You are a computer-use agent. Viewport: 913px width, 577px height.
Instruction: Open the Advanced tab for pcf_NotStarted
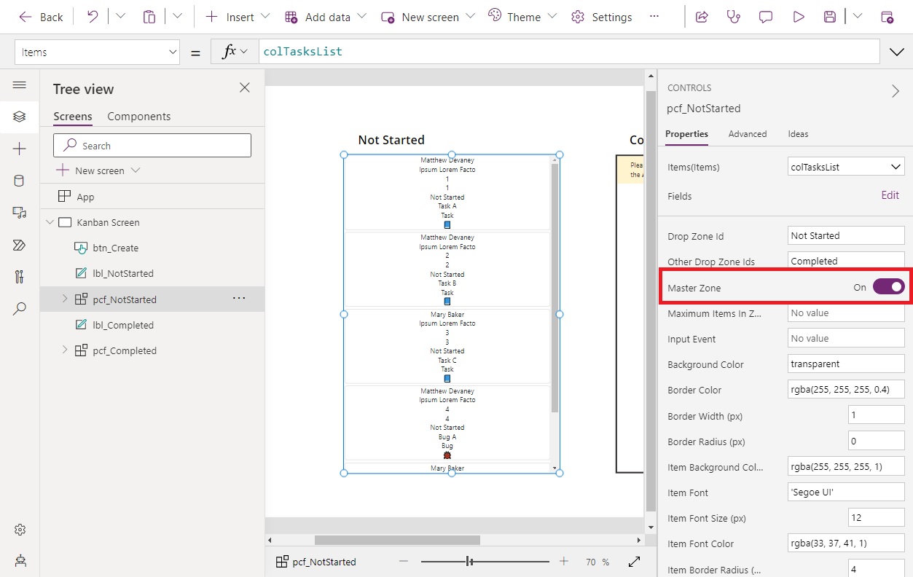pos(748,134)
